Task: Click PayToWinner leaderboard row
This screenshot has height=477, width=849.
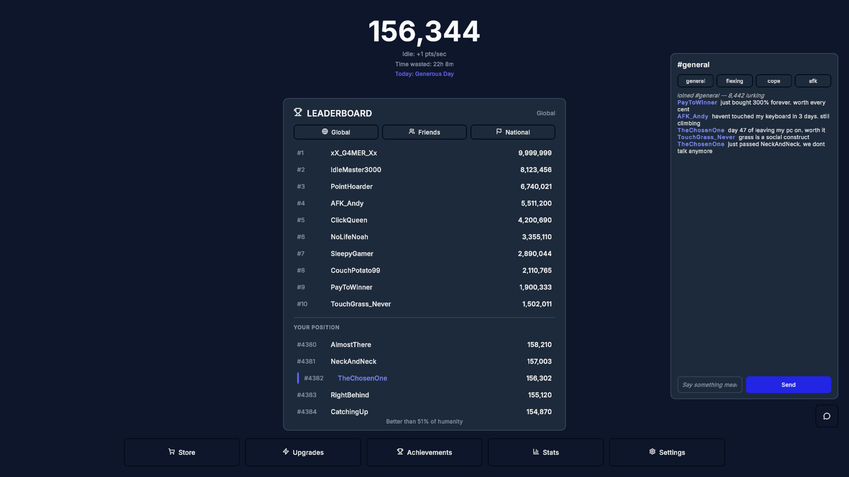Action: [424, 287]
